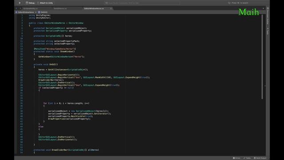This screenshot has height=160, width=284.
Task: Click the 'using UnityEditor;' line
Action: coord(39,18)
